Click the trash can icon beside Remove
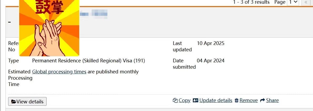The width and height of the screenshot is (313, 111). pyautogui.click(x=236, y=100)
